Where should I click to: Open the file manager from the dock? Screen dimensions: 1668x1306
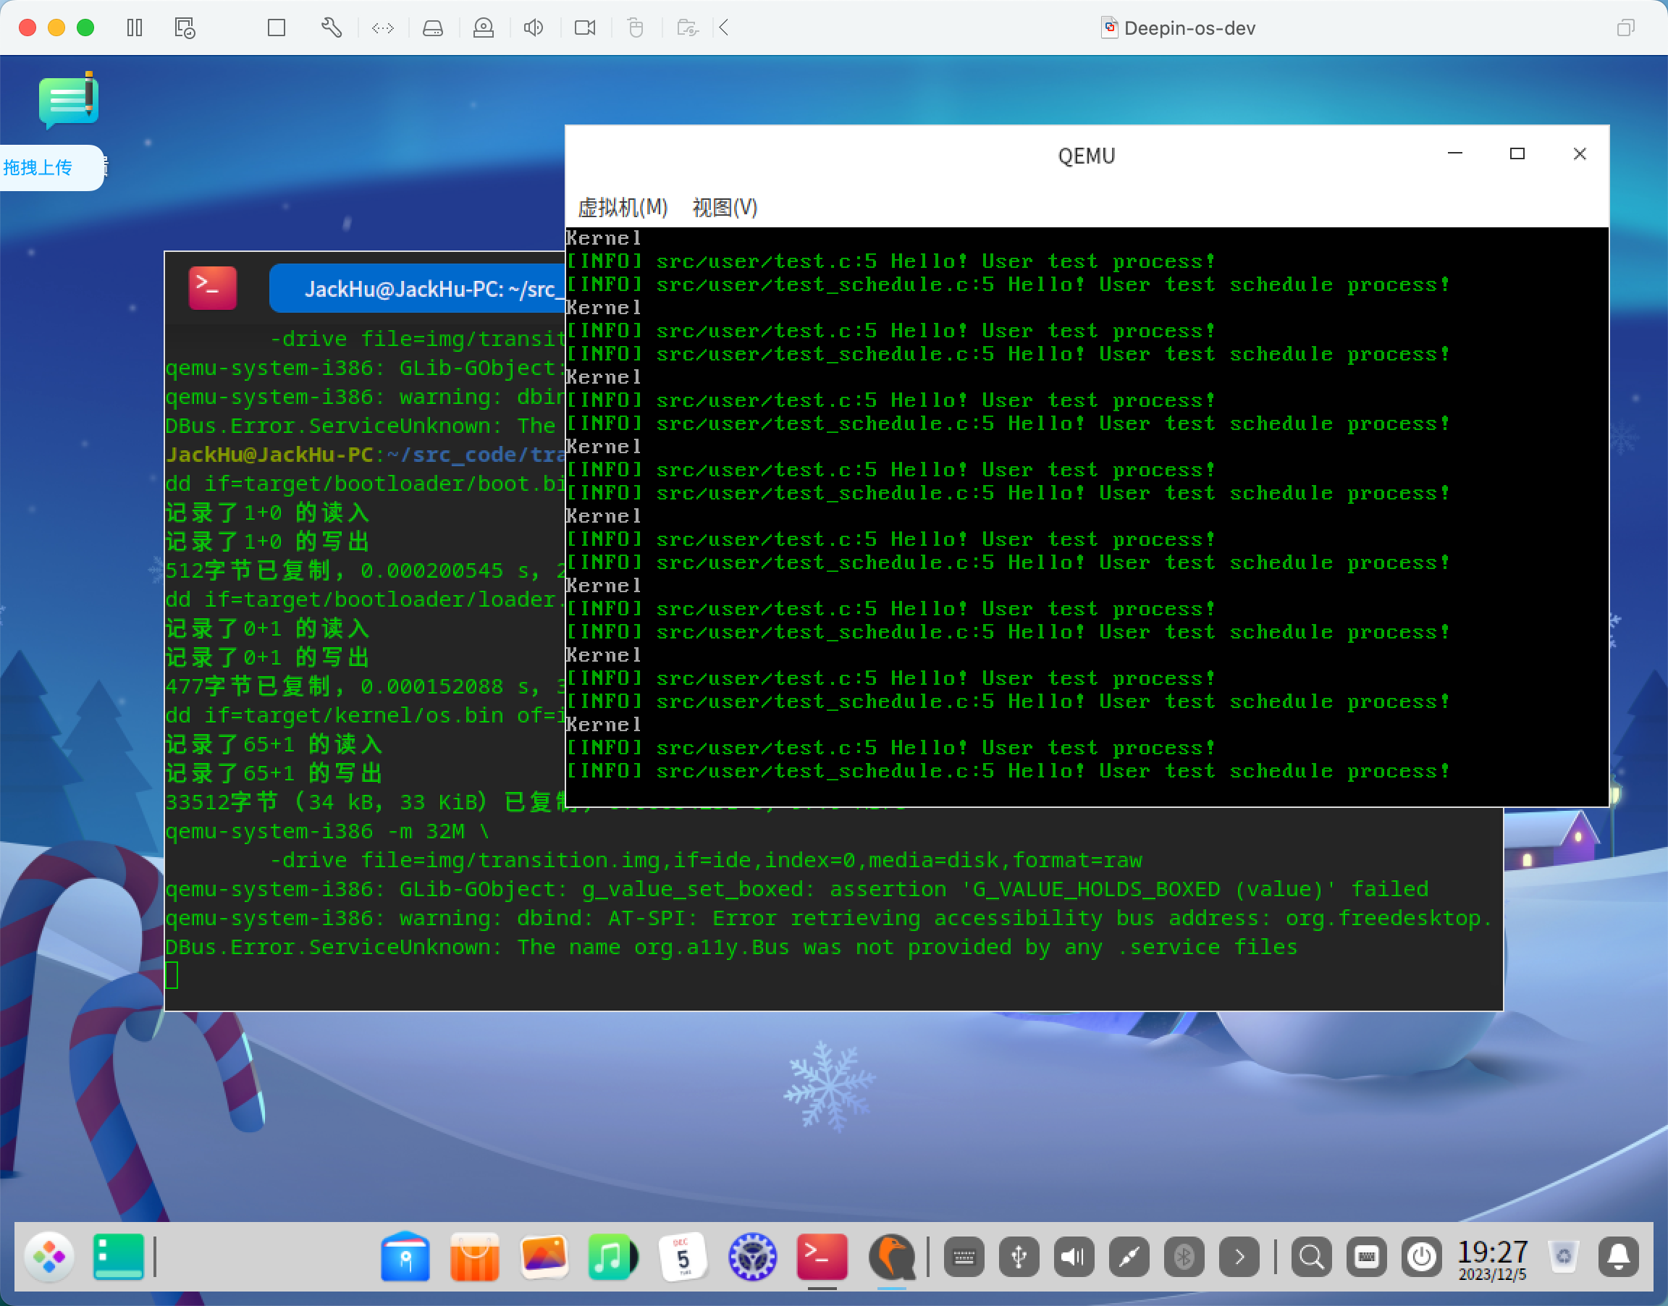tap(405, 1256)
